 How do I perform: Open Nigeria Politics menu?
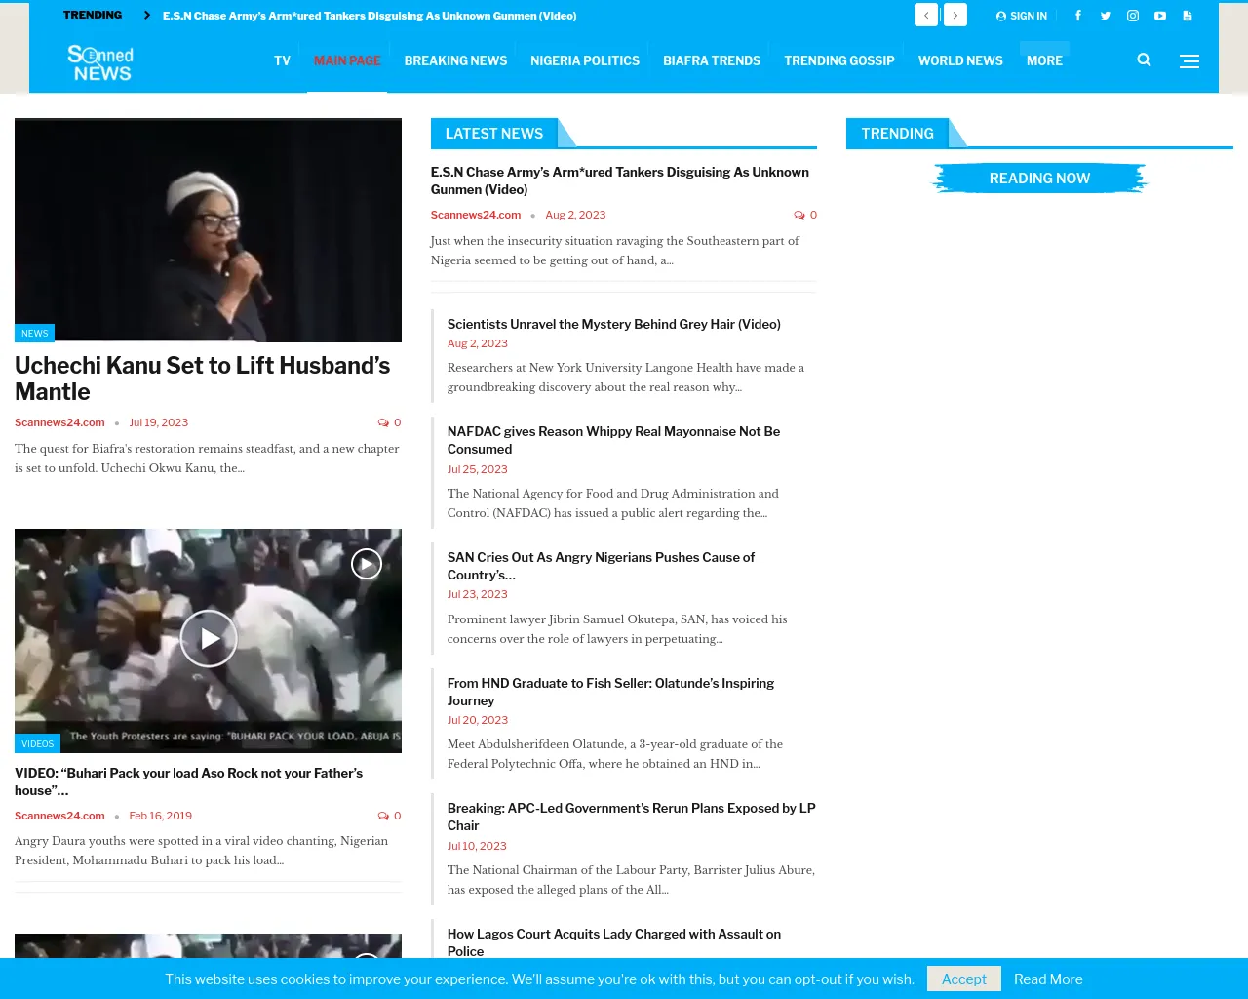pos(585,60)
